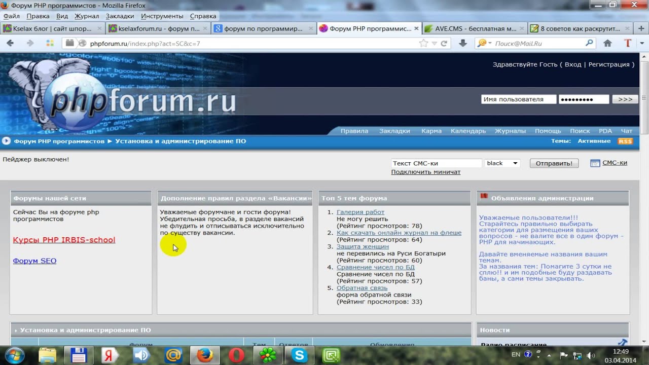Click the Имя пользователя input field
The image size is (649, 365).
518,99
